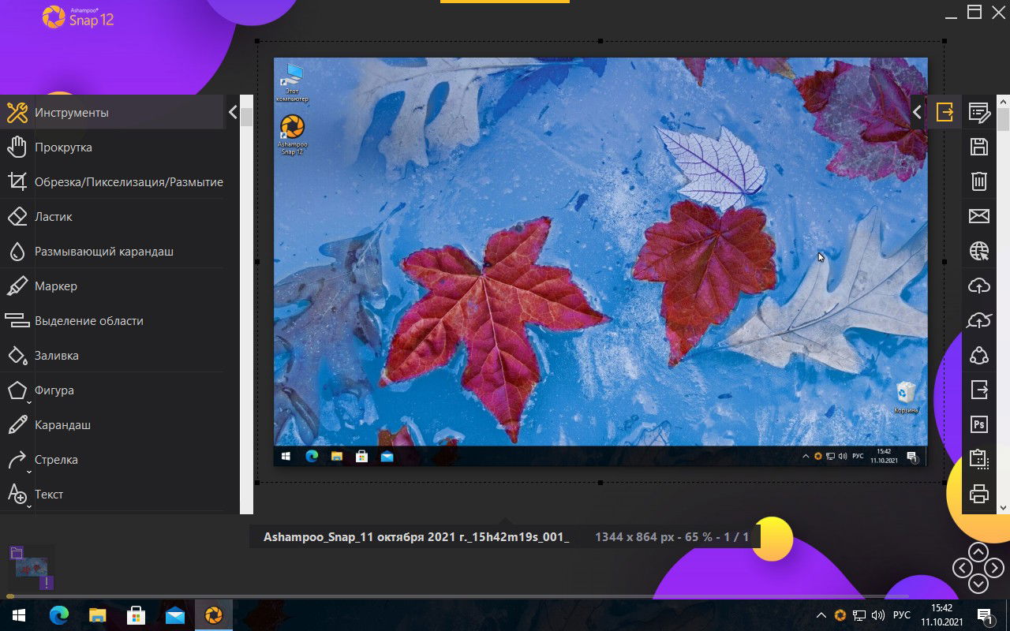1010x631 pixels.
Task: Choose the Обрезка/Пикселизация/Размытие crop tool
Action: (x=112, y=181)
